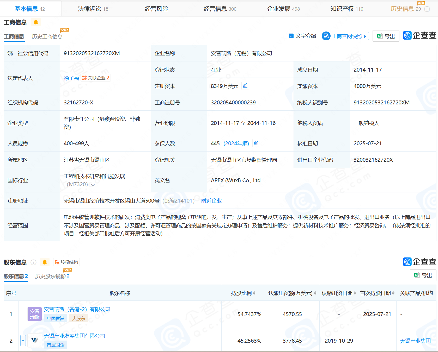Click subscribed amount 3778.45
This screenshot has width=438, height=352.
coord(292,341)
